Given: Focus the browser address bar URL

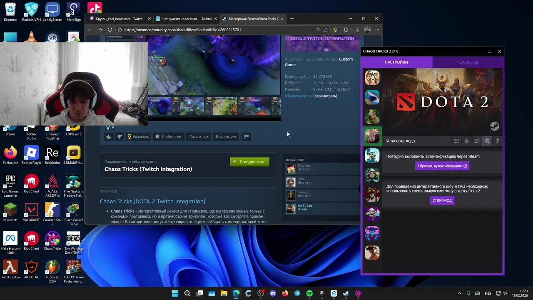Looking at the screenshot, I should point(182,30).
